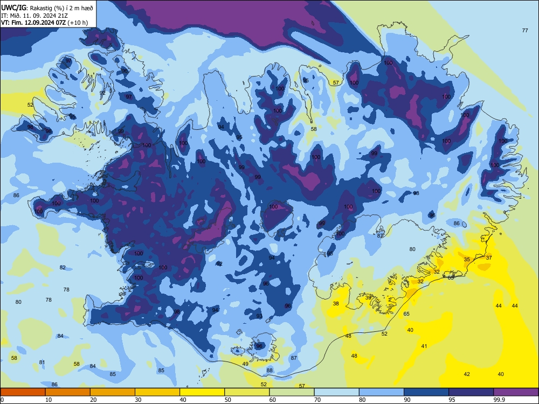The width and height of the screenshot is (539, 404).
Task: Click the humidity value '35' on the map
Action: 467,260
